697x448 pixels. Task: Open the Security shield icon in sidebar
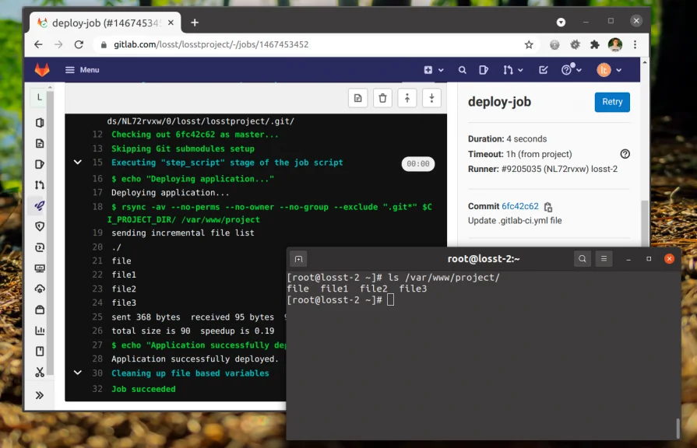pyautogui.click(x=40, y=226)
